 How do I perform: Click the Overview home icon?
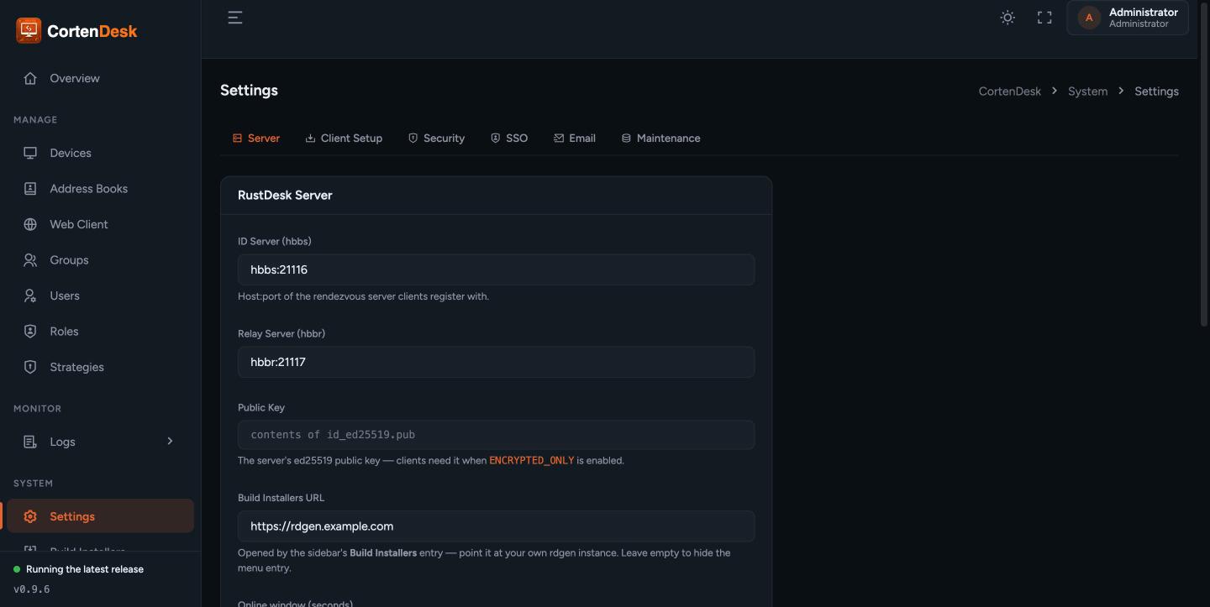click(x=30, y=78)
